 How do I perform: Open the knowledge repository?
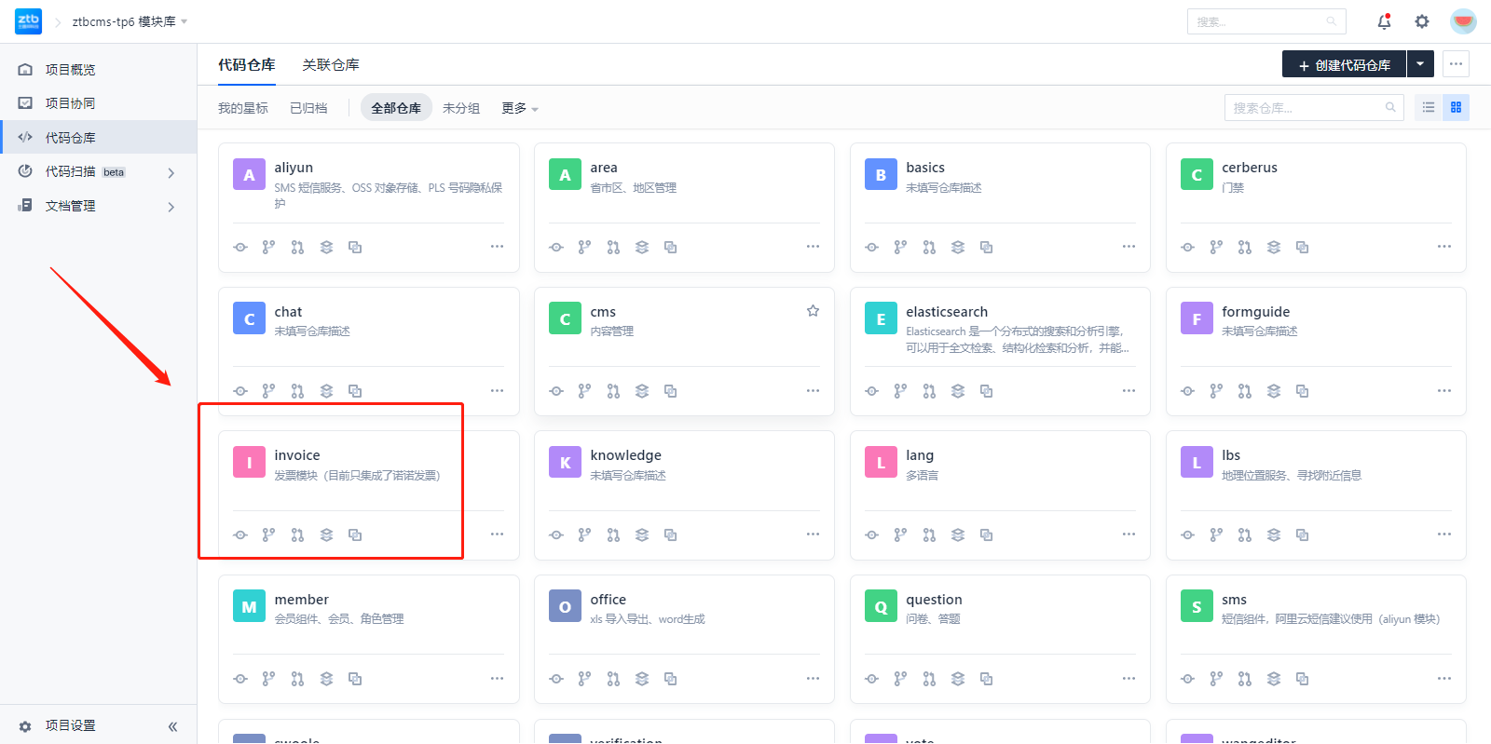coord(625,455)
